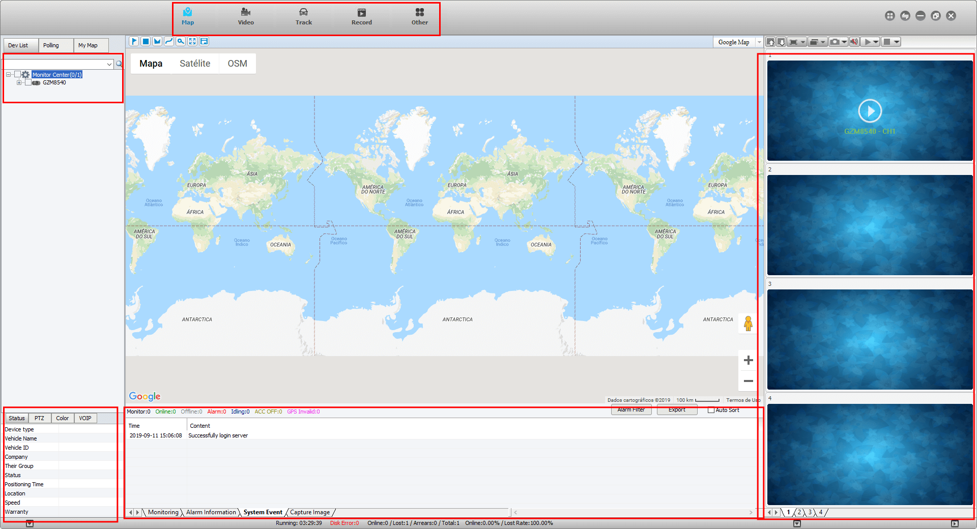Tick the Monitor Center checkbox
This screenshot has height=529, width=977.
coord(17,75)
